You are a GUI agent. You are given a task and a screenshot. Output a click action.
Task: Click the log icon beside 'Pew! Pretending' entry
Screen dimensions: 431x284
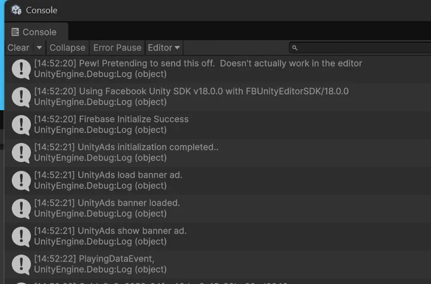coord(21,69)
